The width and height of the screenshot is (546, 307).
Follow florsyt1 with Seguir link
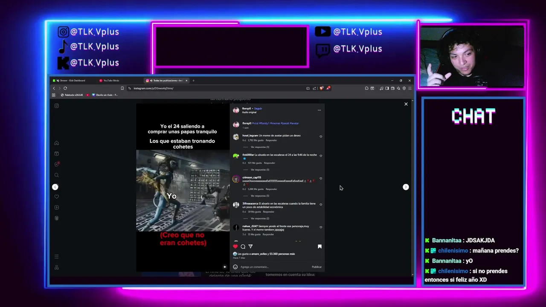pyautogui.click(x=258, y=109)
